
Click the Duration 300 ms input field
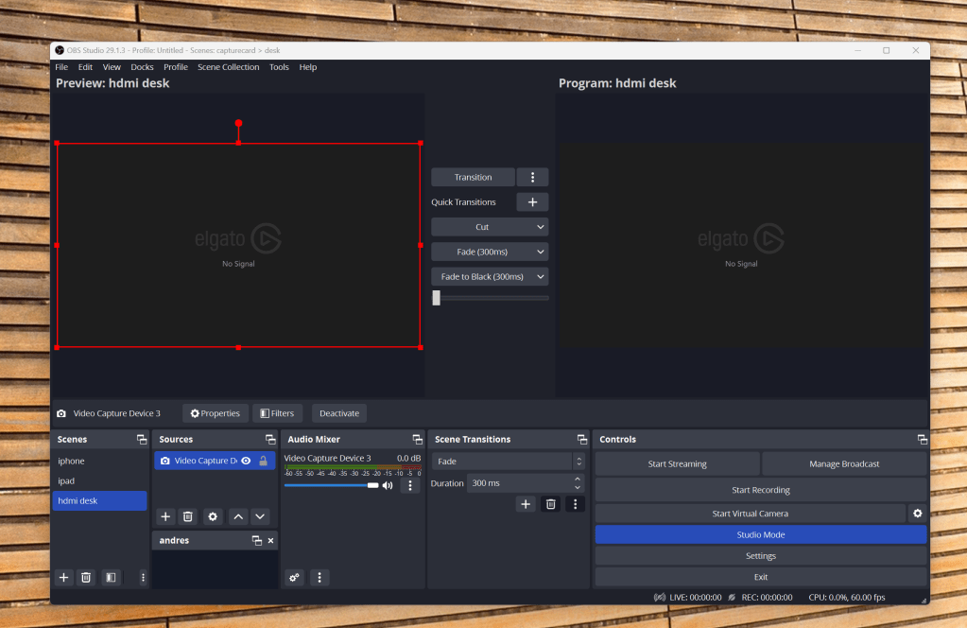pos(519,483)
